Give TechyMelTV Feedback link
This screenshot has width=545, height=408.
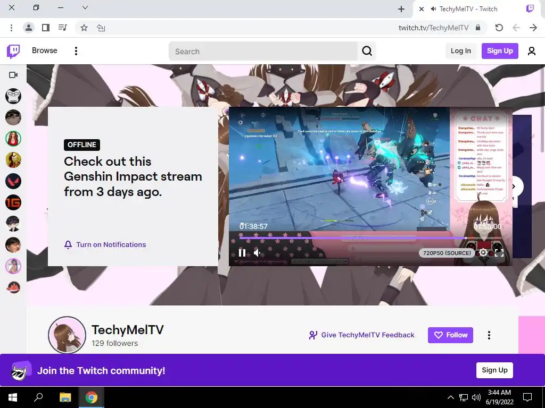361,335
